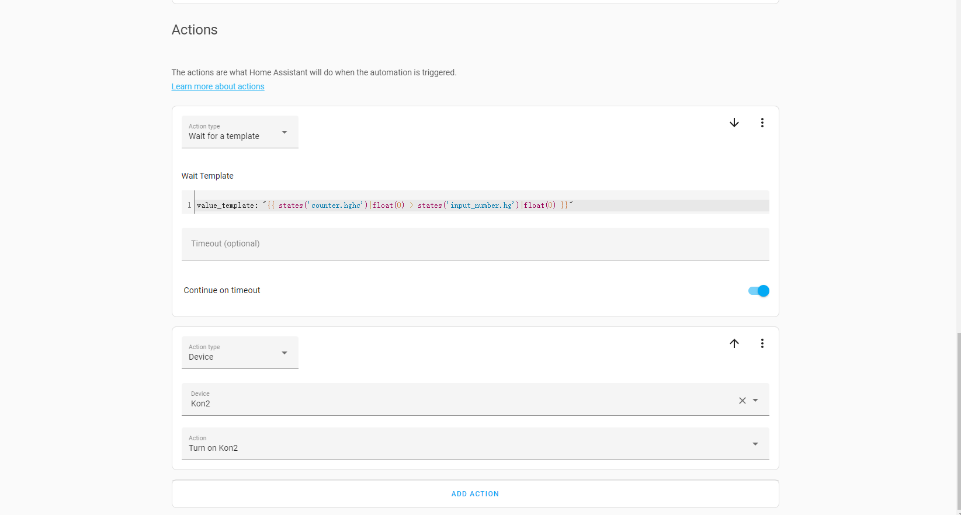Click 'input_number.hg' in the template code
Viewport: 961px width, 515px height.
pyautogui.click(x=481, y=206)
